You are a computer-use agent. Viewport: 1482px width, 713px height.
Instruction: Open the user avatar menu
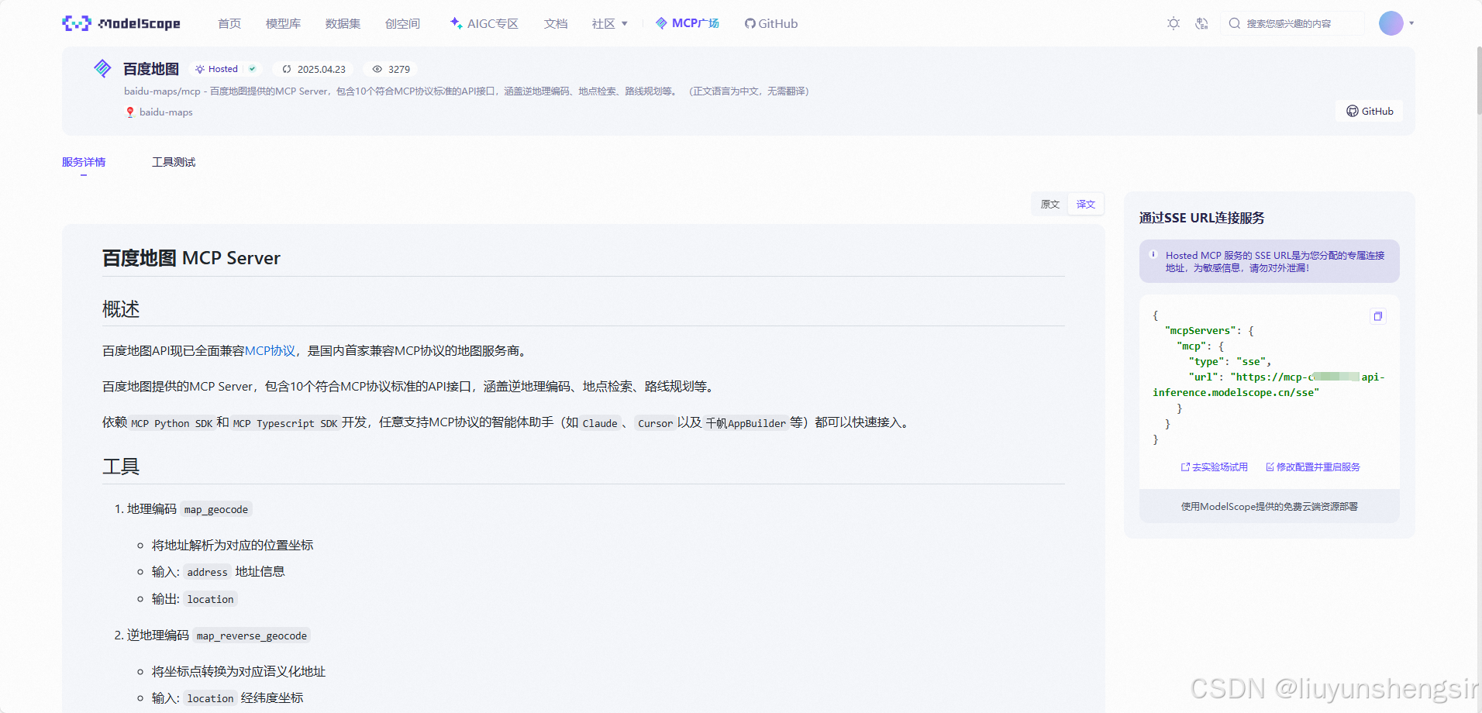(1391, 23)
